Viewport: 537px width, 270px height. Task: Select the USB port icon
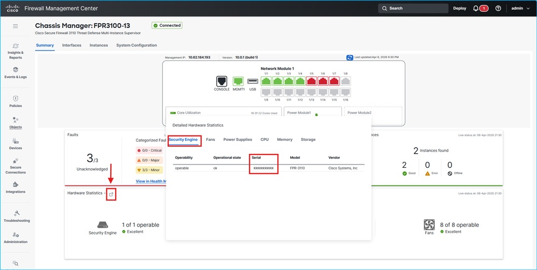coord(253,81)
